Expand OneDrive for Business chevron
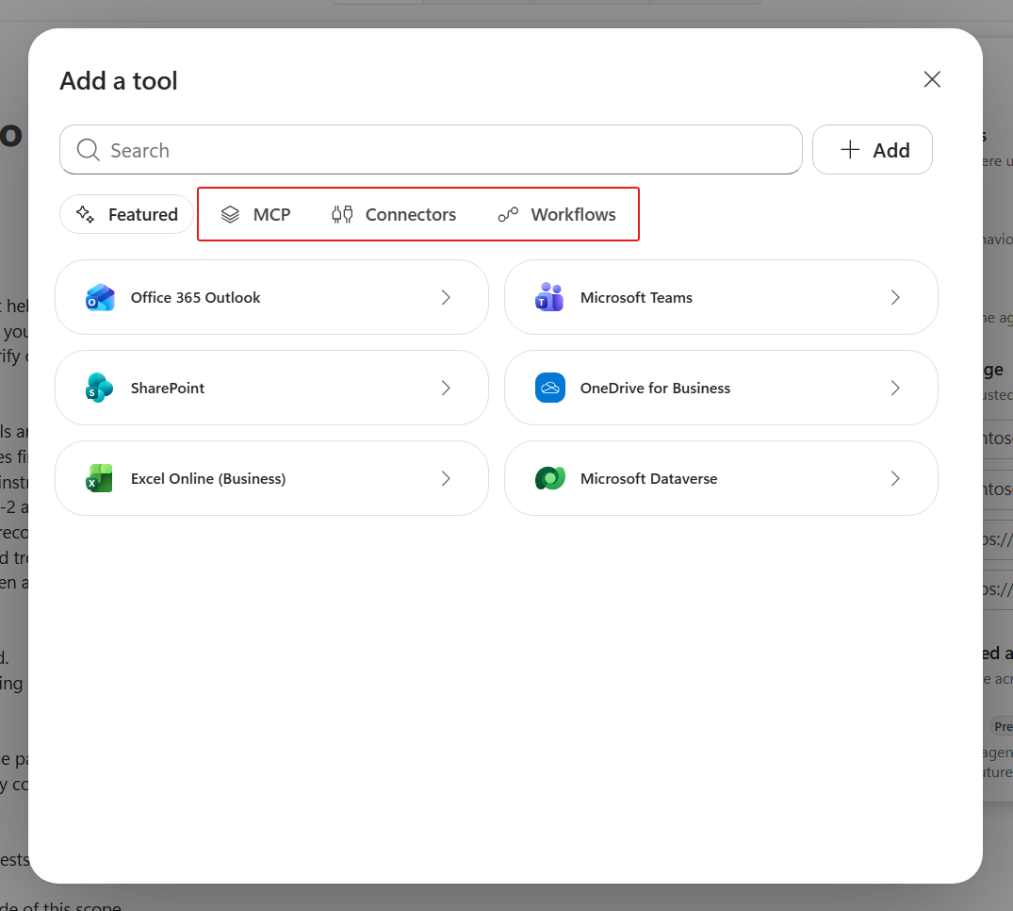 click(x=895, y=388)
